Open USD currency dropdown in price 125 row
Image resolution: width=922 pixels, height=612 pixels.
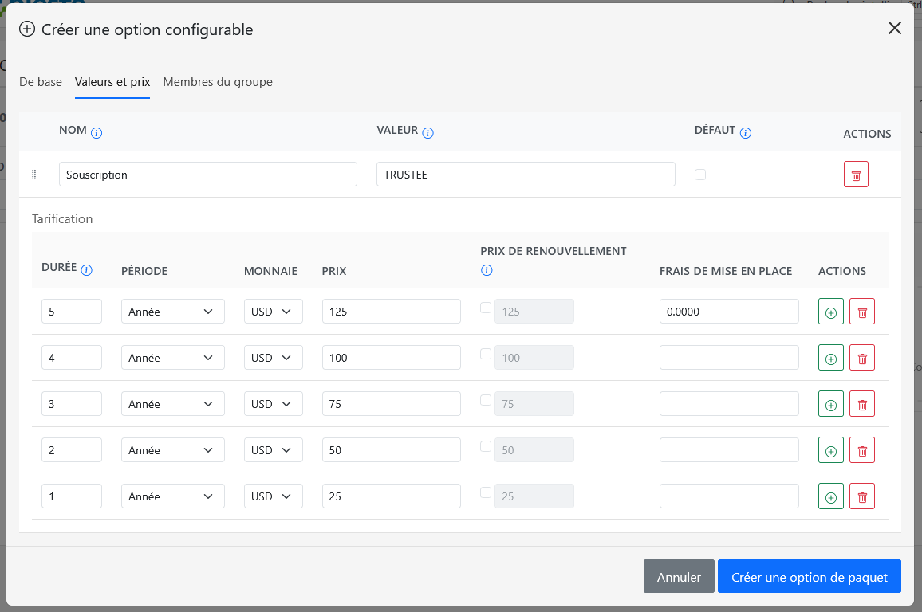click(274, 312)
